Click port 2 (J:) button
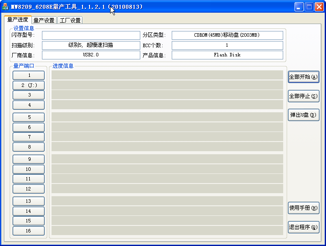Screen dimensions: 326x246 (x=29, y=85)
